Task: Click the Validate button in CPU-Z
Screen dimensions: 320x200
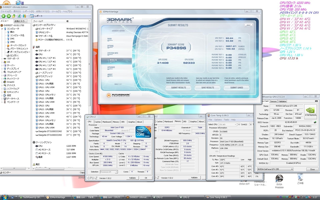Action: pos(132,177)
